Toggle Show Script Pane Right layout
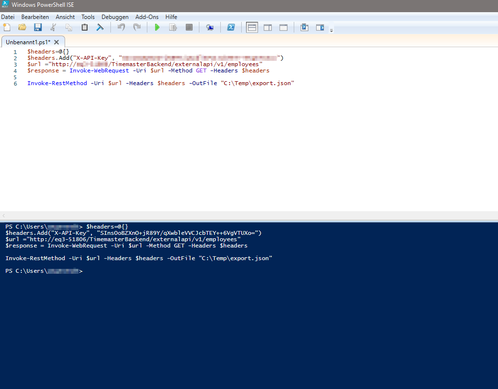Image resolution: width=498 pixels, height=389 pixels. pyautogui.click(x=267, y=27)
